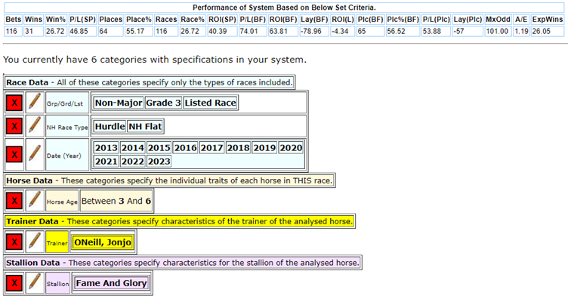Click the ExpWins value 26.05

(548, 32)
